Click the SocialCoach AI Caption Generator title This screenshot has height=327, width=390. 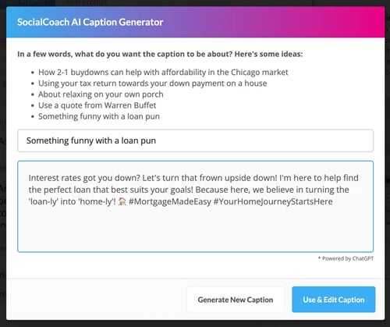[90, 22]
